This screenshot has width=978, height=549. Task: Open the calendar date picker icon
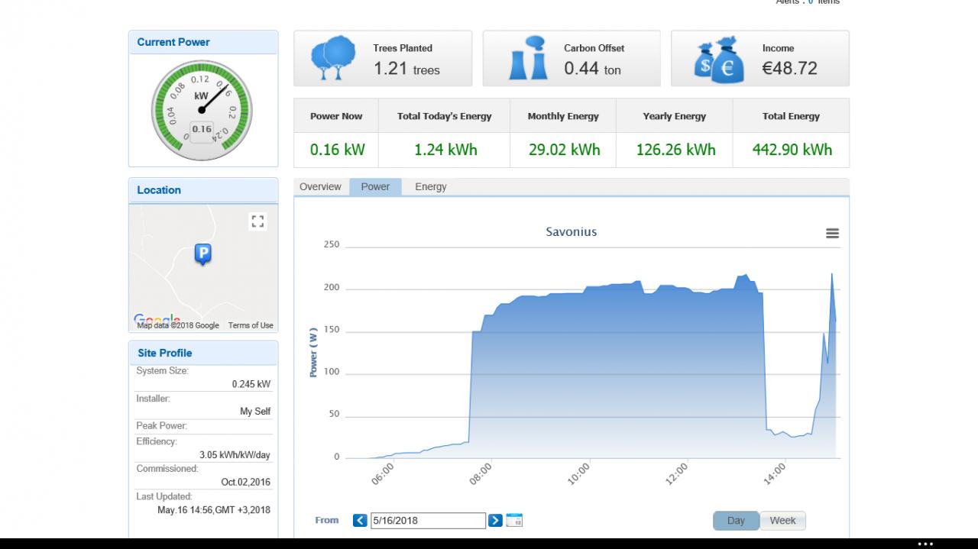[x=514, y=521]
